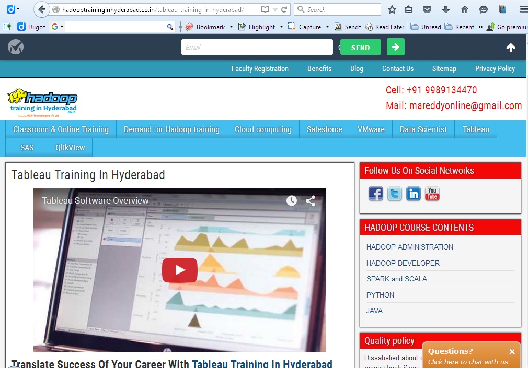Open the Privacy Policy link
This screenshot has width=528, height=368.
point(495,68)
